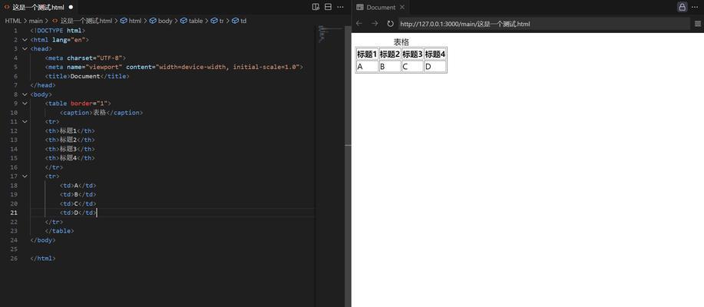Select the body element breadcrumb
This screenshot has height=307, width=704.
[x=161, y=21]
